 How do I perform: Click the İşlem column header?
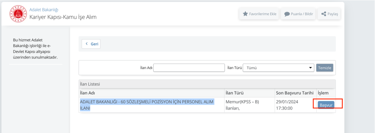[x=326, y=93]
